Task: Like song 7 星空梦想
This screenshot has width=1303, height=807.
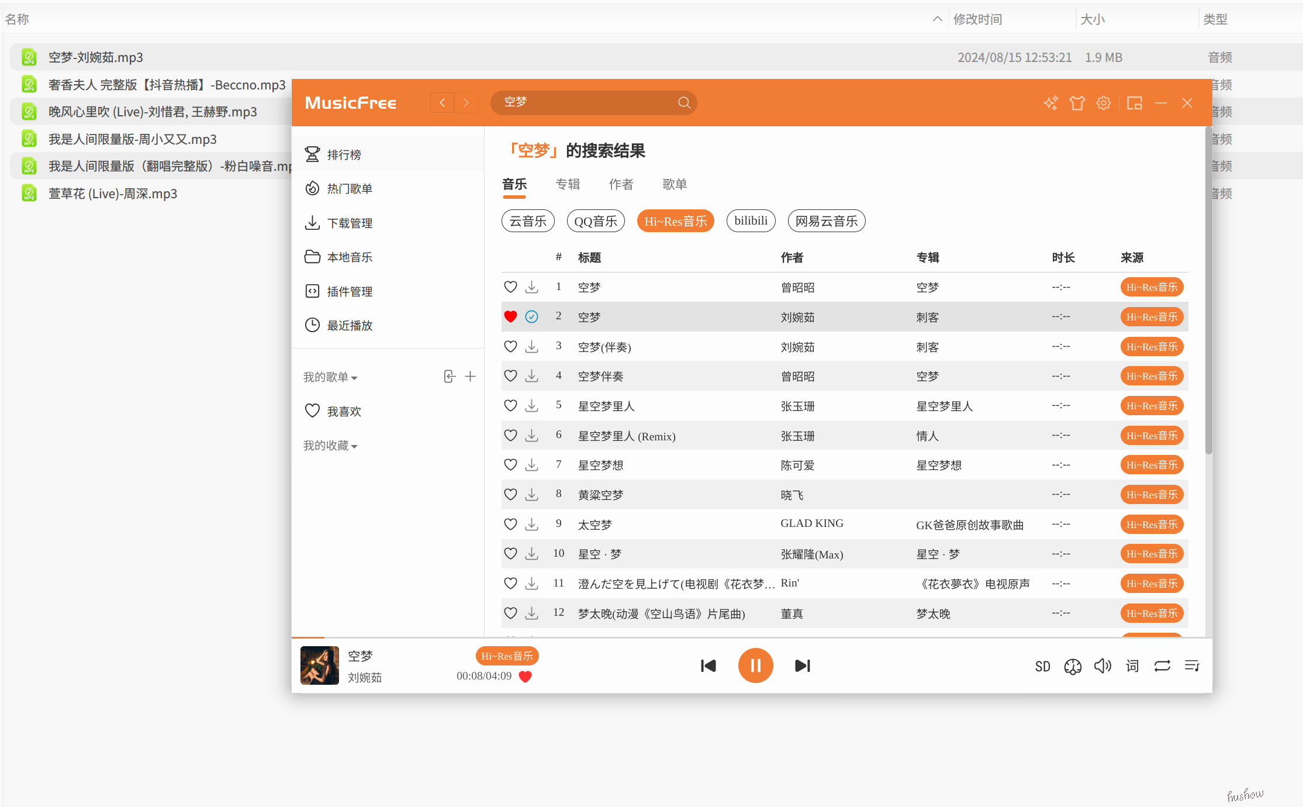Action: tap(510, 465)
